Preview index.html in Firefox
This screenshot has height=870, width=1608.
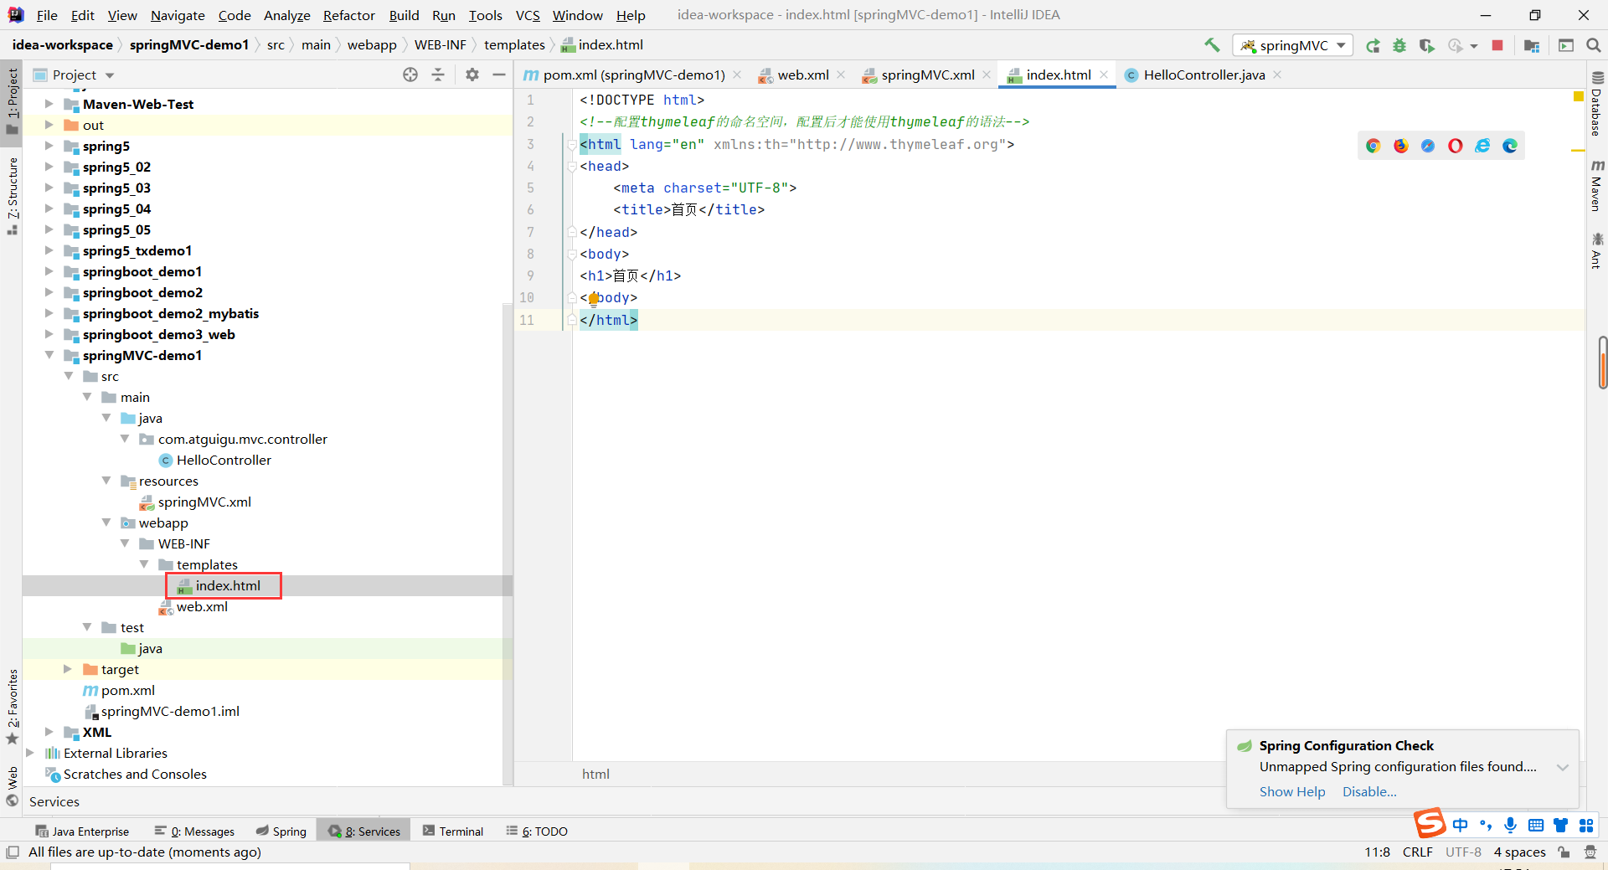coord(1400,146)
